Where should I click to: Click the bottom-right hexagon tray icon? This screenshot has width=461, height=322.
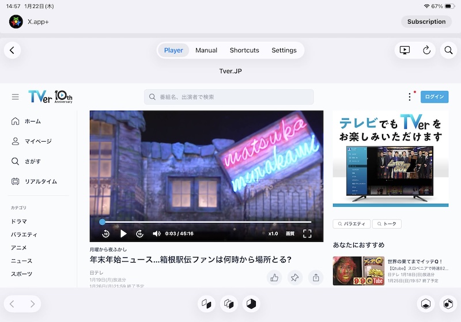point(426,304)
